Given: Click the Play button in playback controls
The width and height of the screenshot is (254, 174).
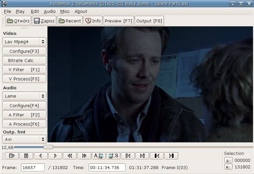Looking at the screenshot, I should (12, 156).
